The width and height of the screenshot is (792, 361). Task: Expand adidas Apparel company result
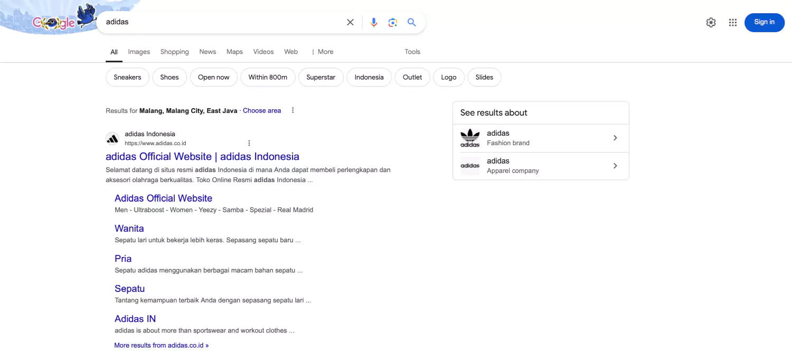615,166
